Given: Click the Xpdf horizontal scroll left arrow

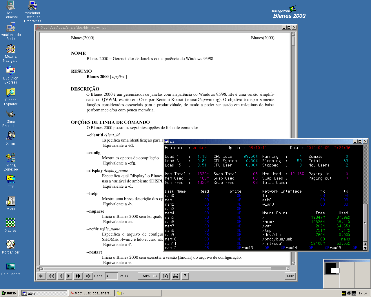Looking at the screenshot, I should 41,269.
